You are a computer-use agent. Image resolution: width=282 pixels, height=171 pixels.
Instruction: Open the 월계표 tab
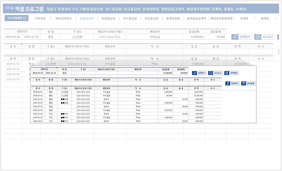tap(265, 18)
